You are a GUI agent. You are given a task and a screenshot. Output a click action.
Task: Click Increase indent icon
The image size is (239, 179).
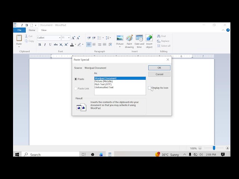(94, 38)
